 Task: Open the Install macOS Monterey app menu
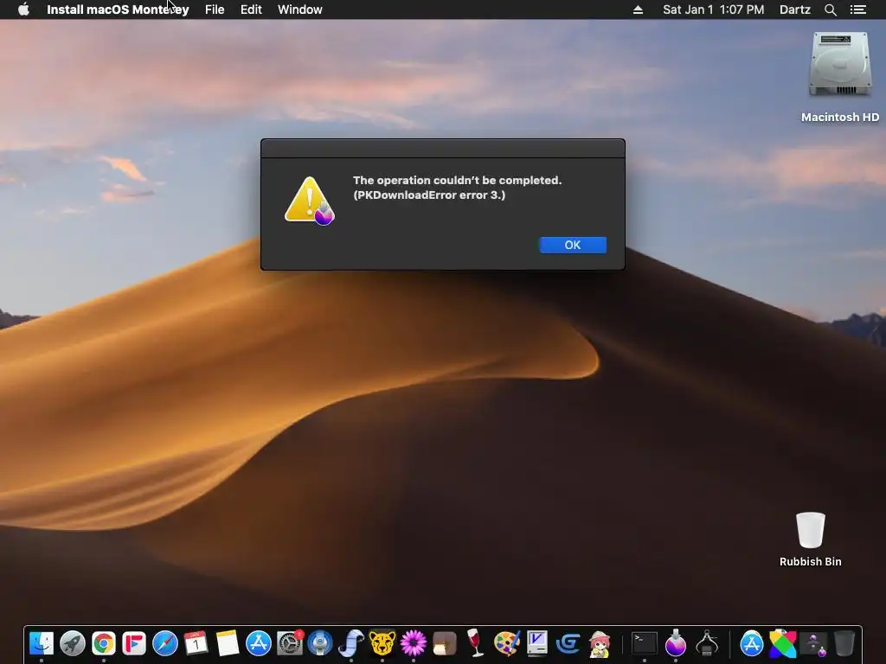118,10
